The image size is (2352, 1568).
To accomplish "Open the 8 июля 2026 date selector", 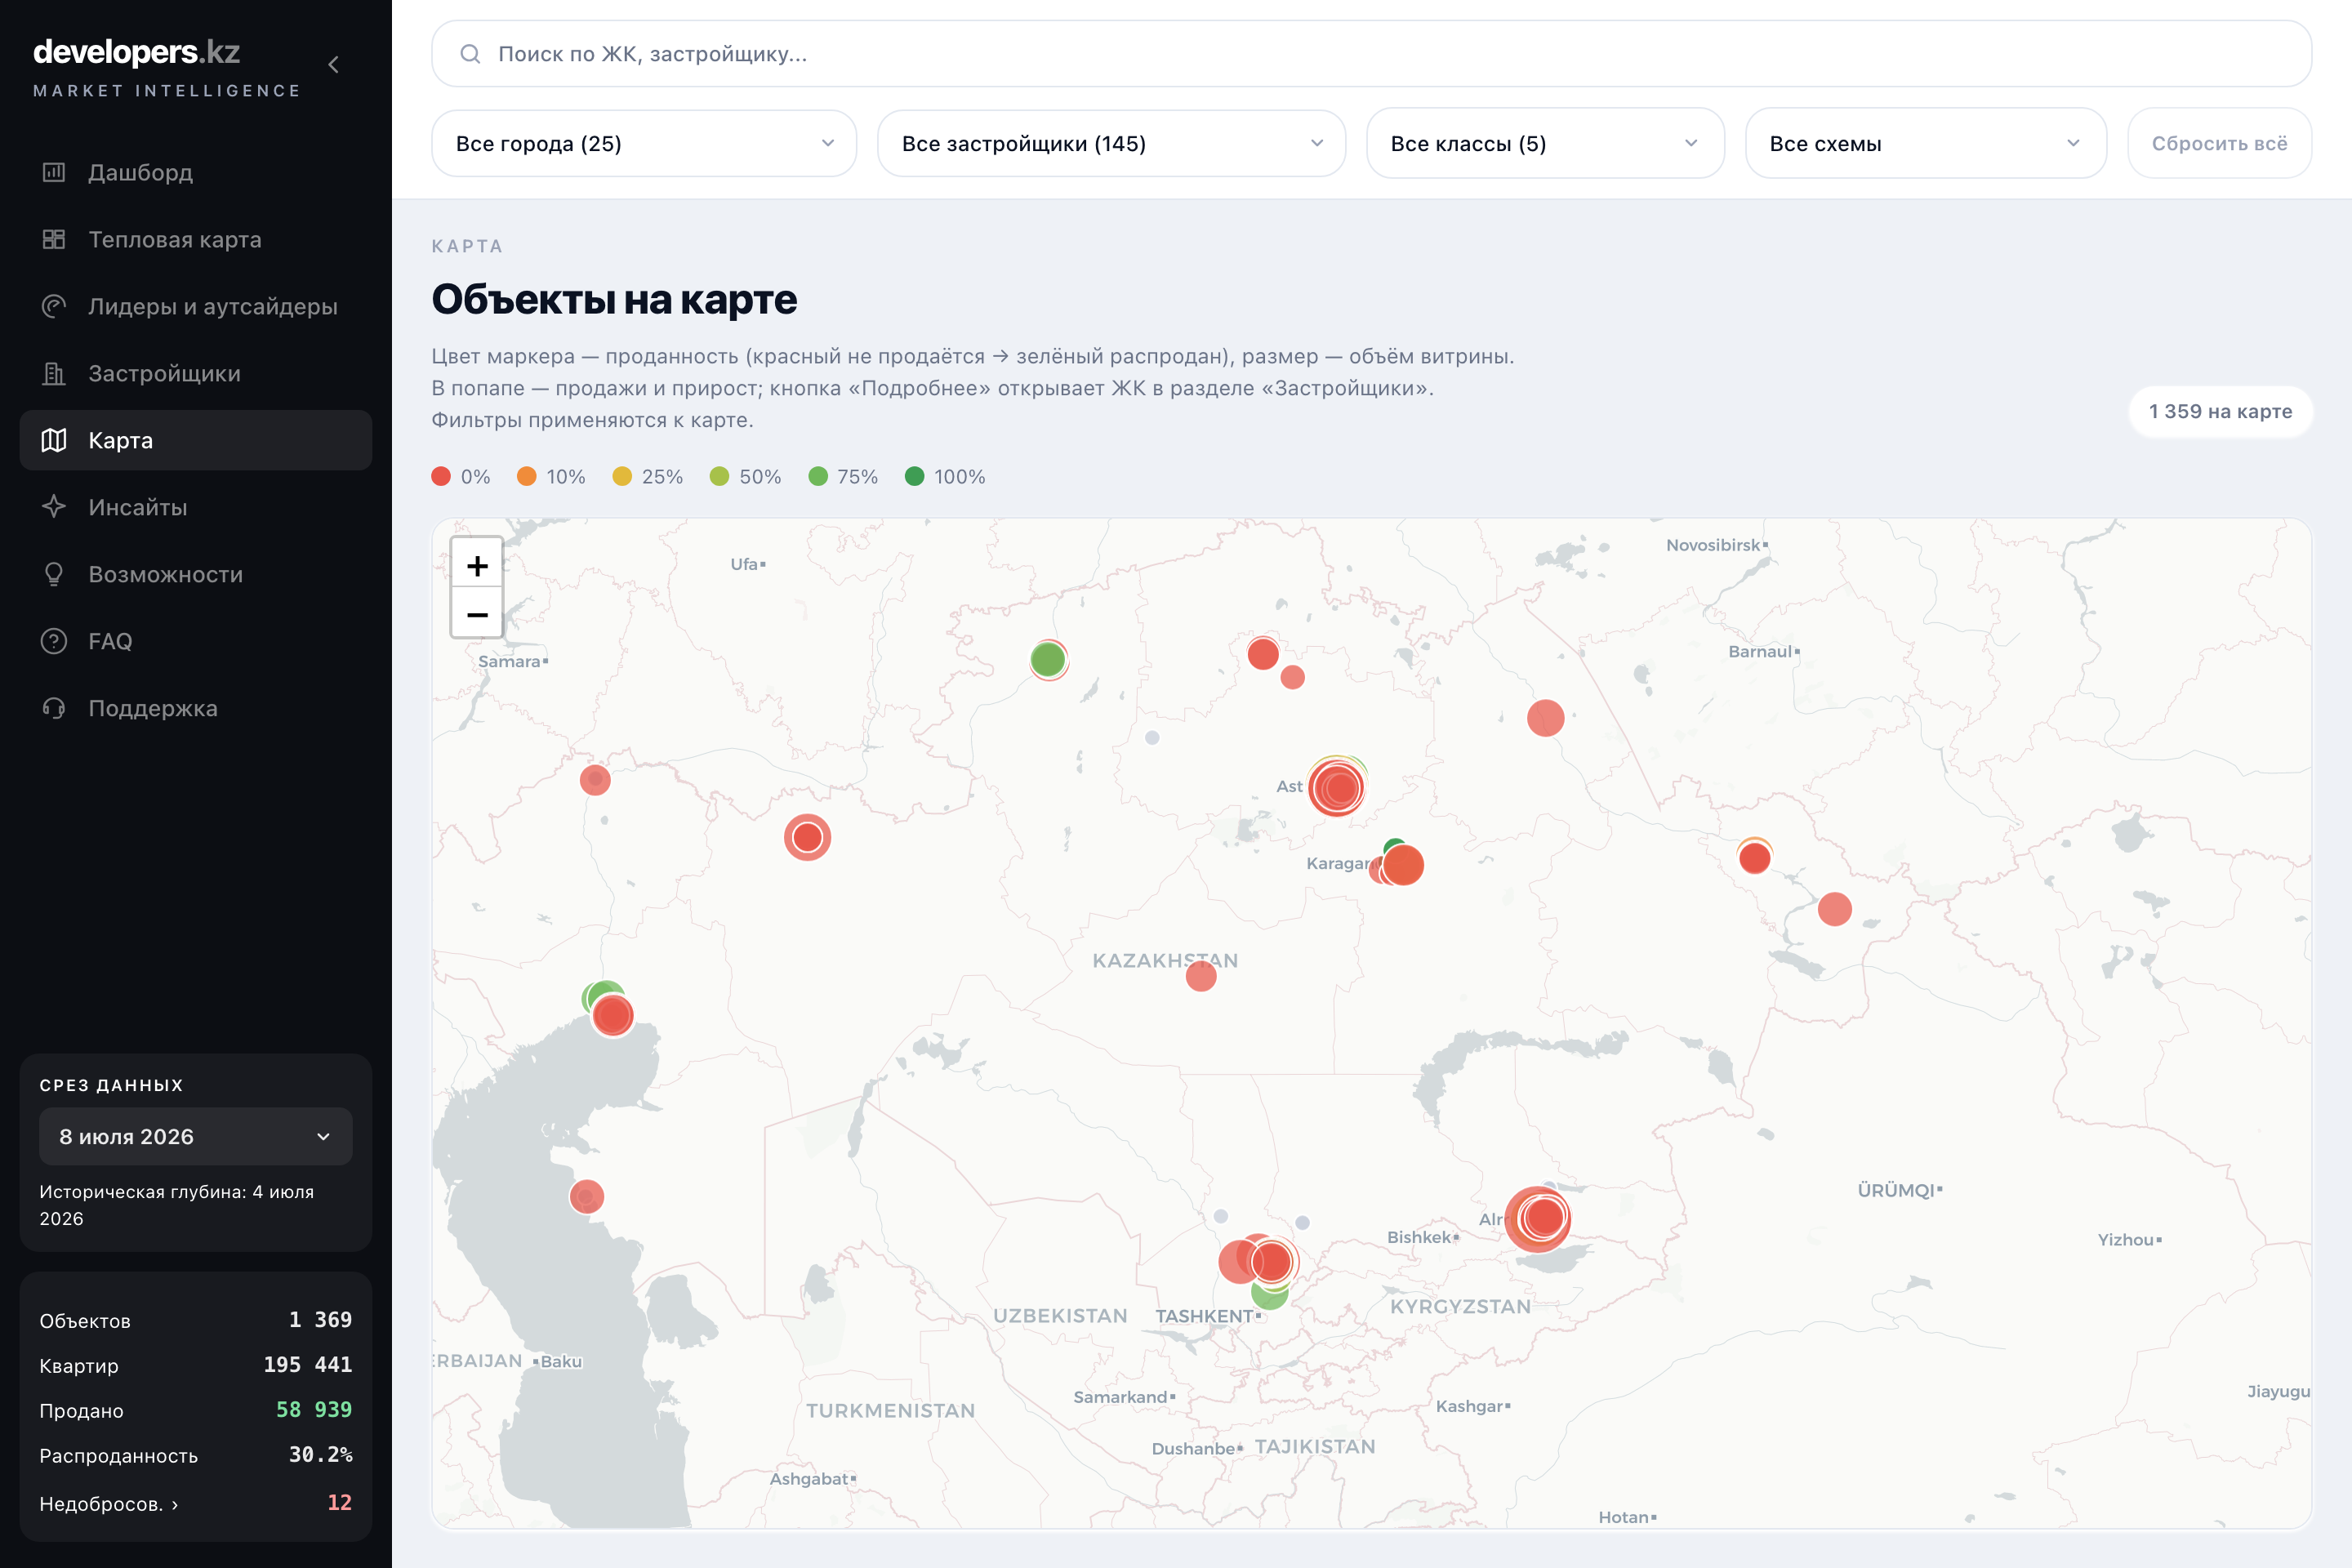I will click(x=196, y=1136).
